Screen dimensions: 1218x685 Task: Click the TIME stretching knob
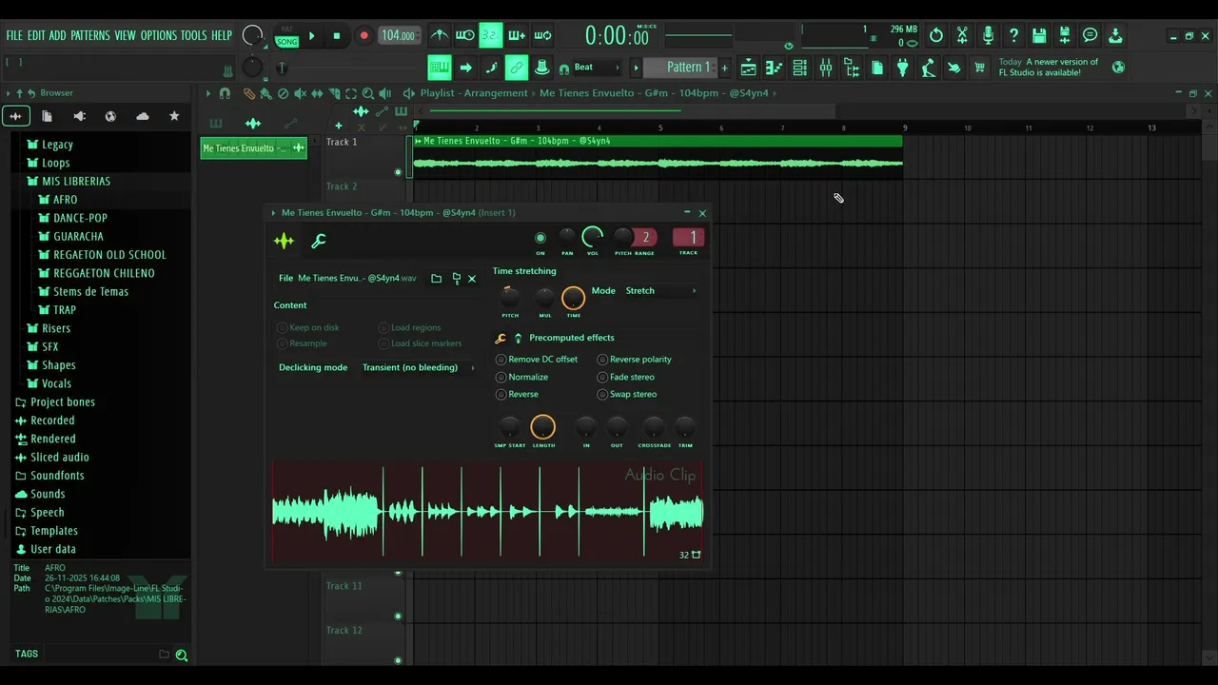(574, 299)
